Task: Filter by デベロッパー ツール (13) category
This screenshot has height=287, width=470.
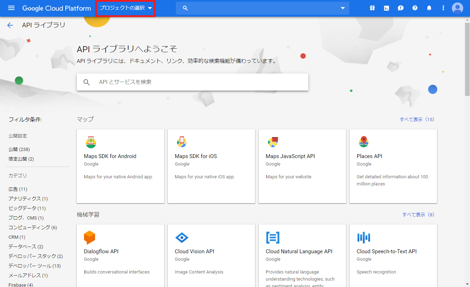Action: coord(34,266)
